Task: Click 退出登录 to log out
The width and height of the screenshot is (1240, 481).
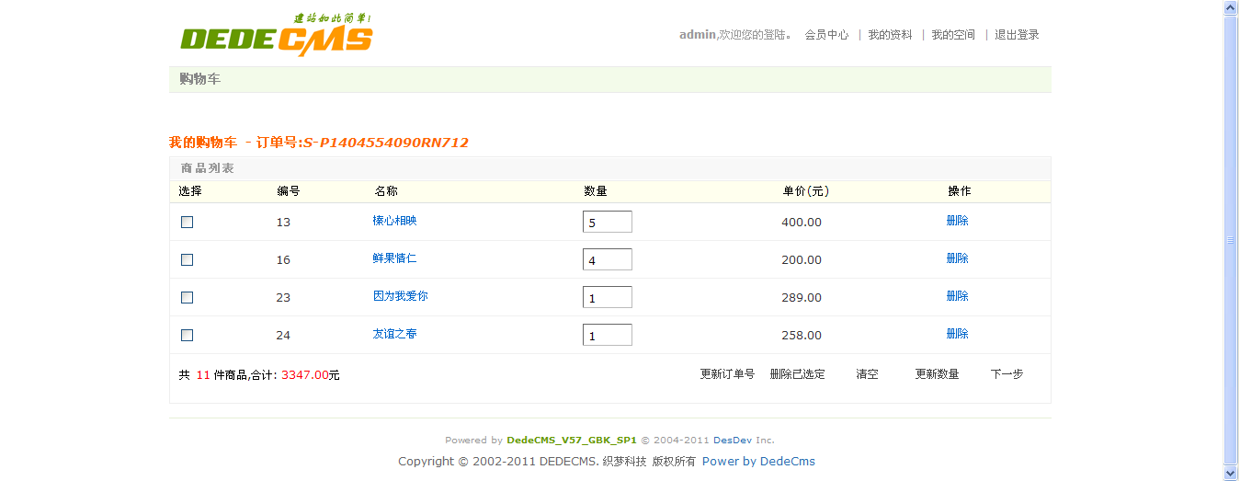Action: pos(1017,35)
